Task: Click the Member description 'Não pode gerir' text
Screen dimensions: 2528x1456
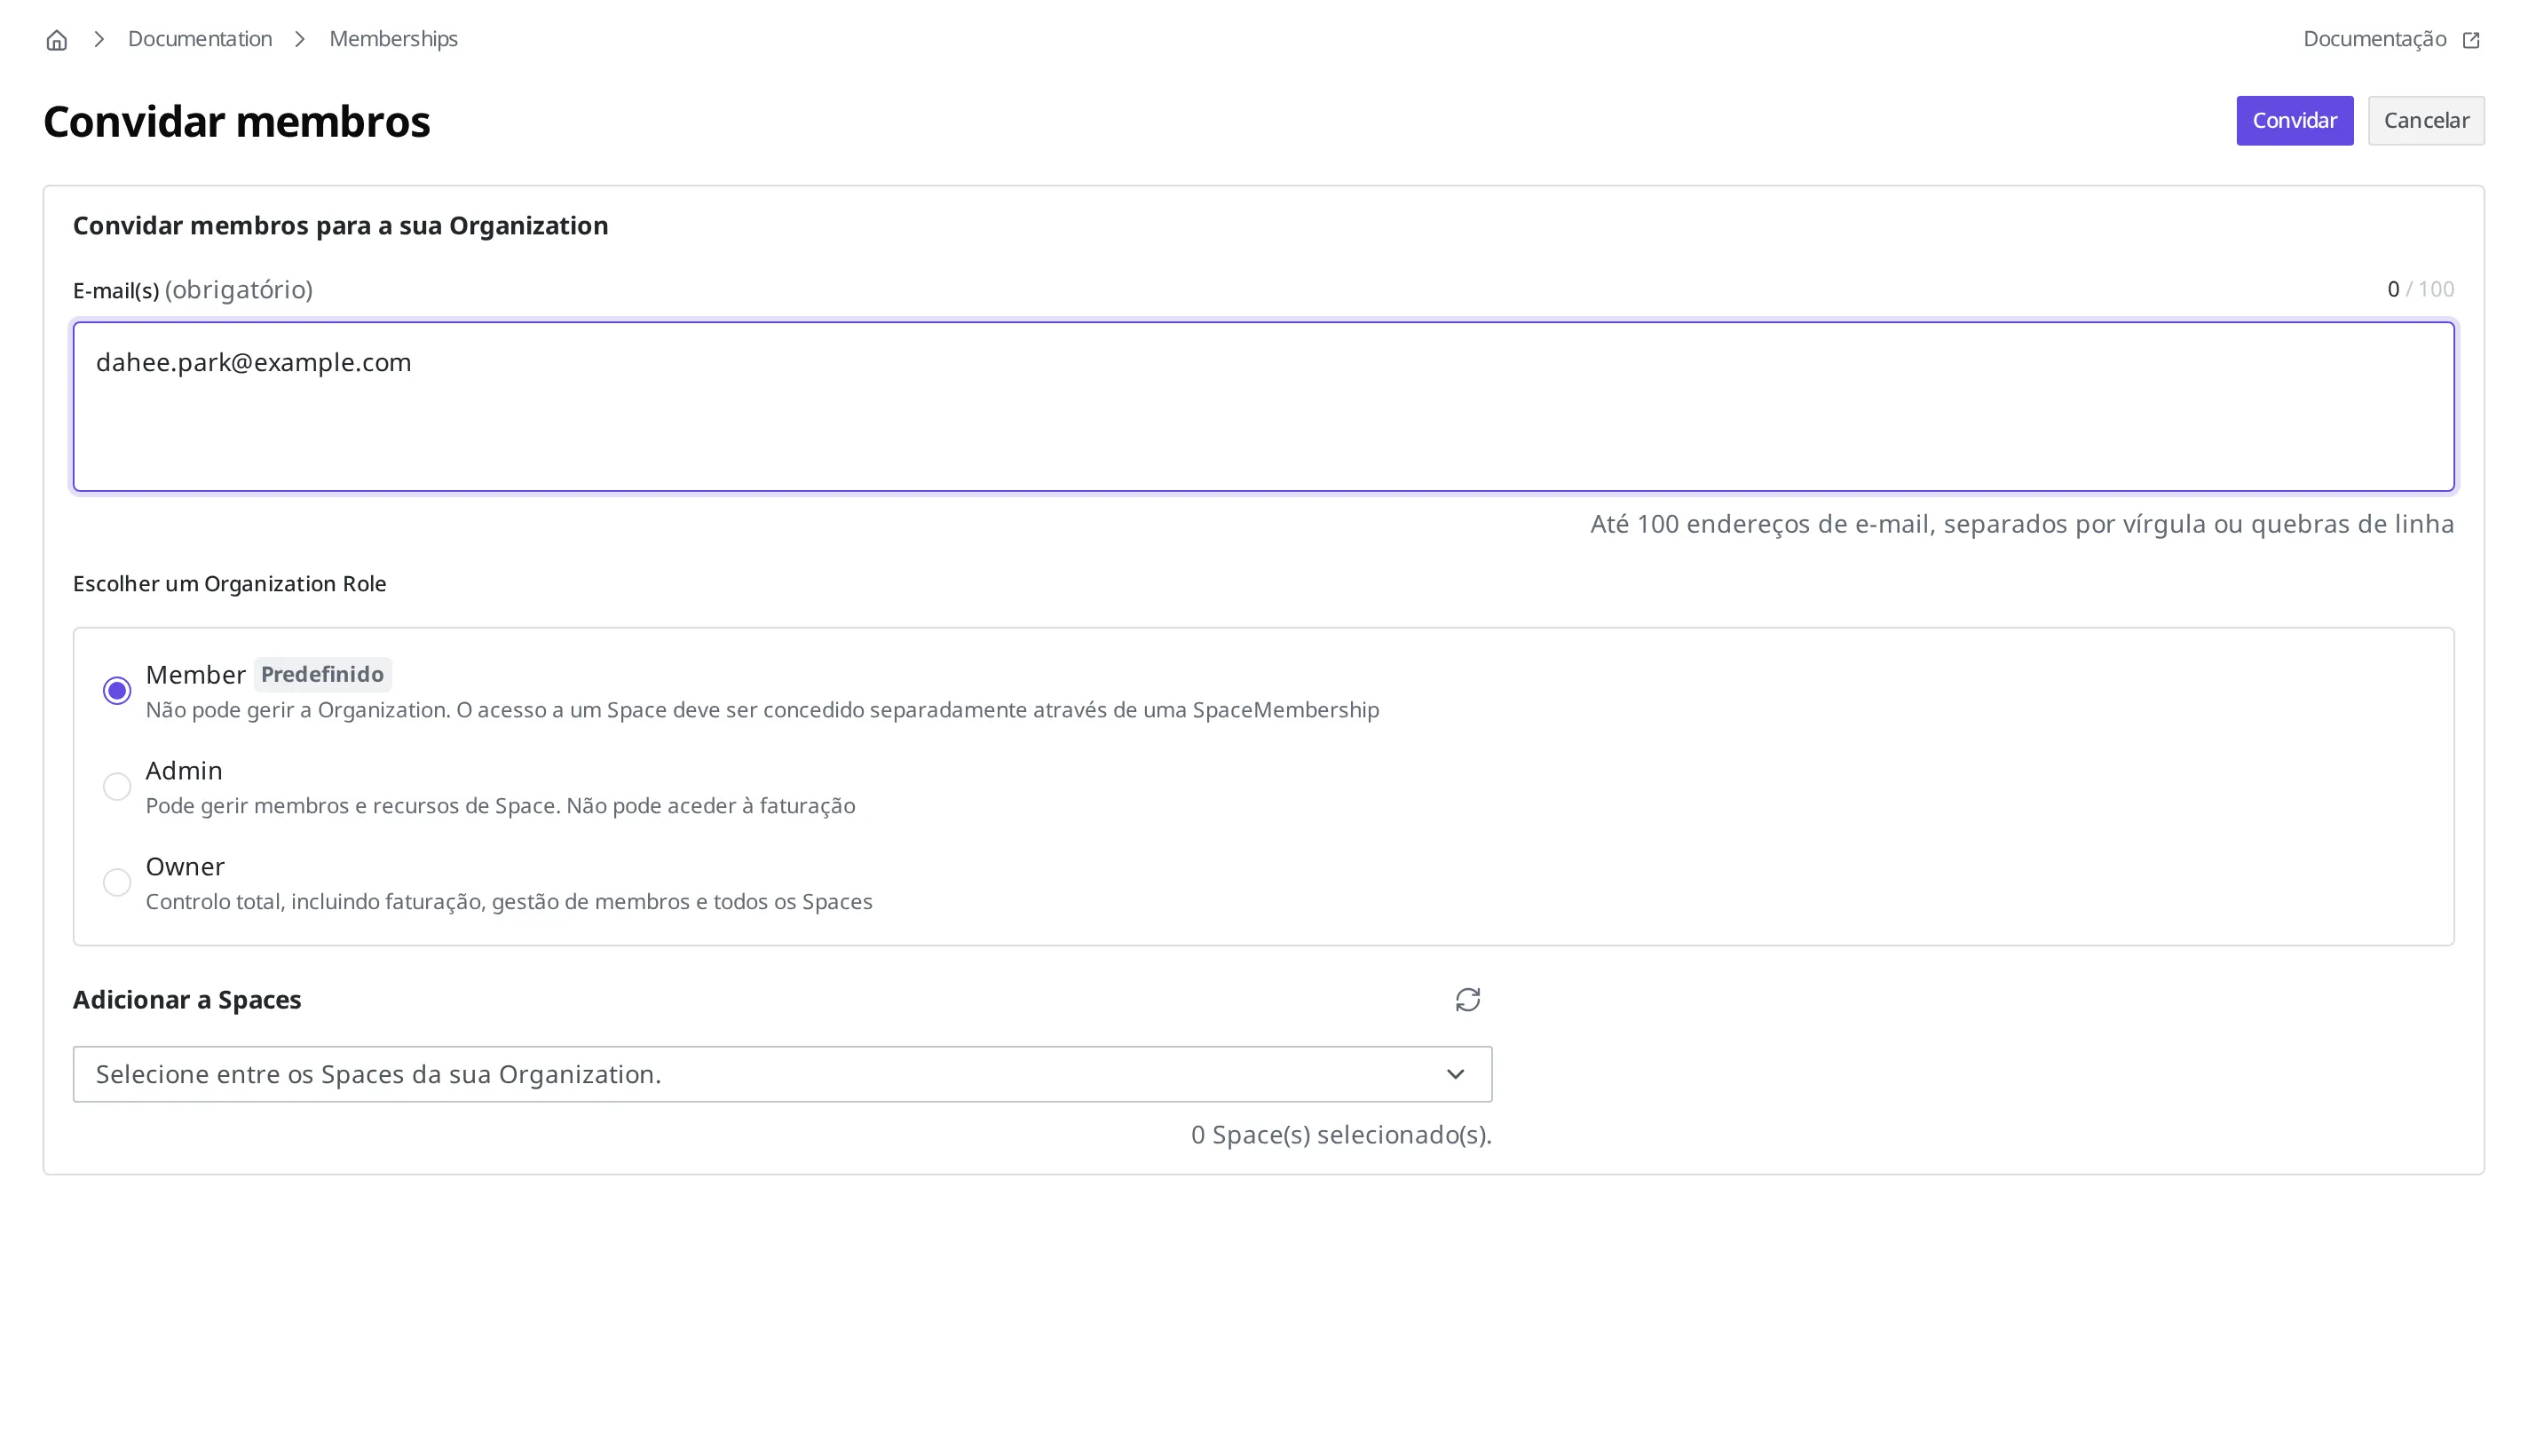Action: [x=762, y=710]
